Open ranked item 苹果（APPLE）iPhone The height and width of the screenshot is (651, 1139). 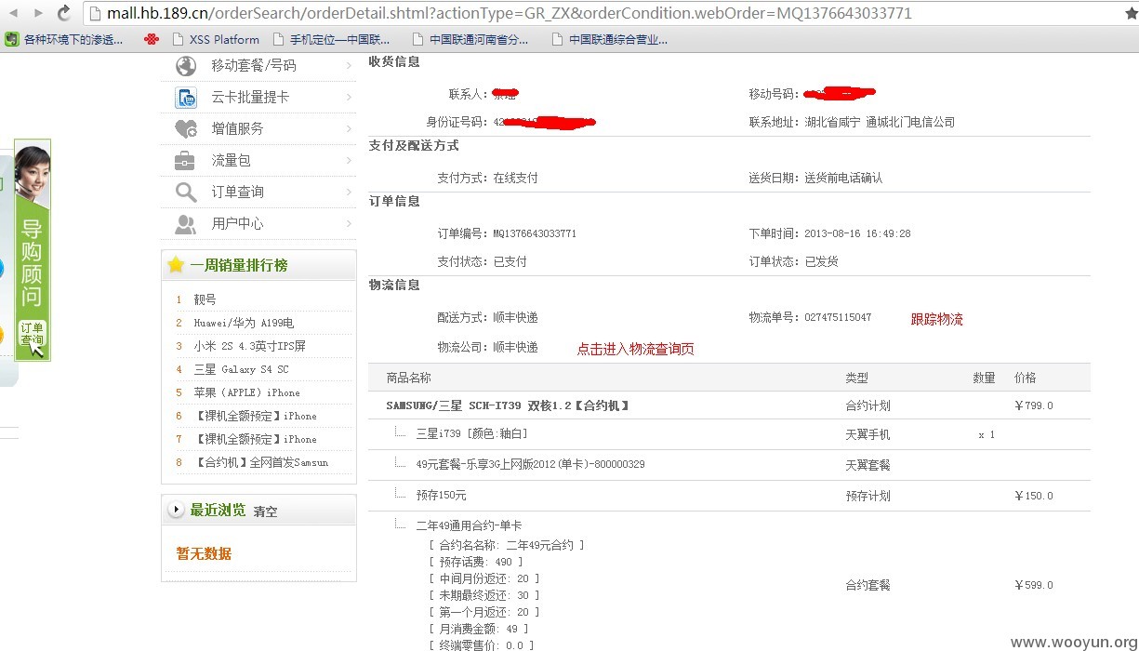tap(246, 392)
